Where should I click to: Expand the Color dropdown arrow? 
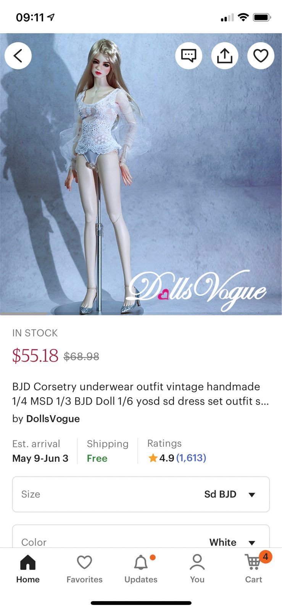(251, 543)
